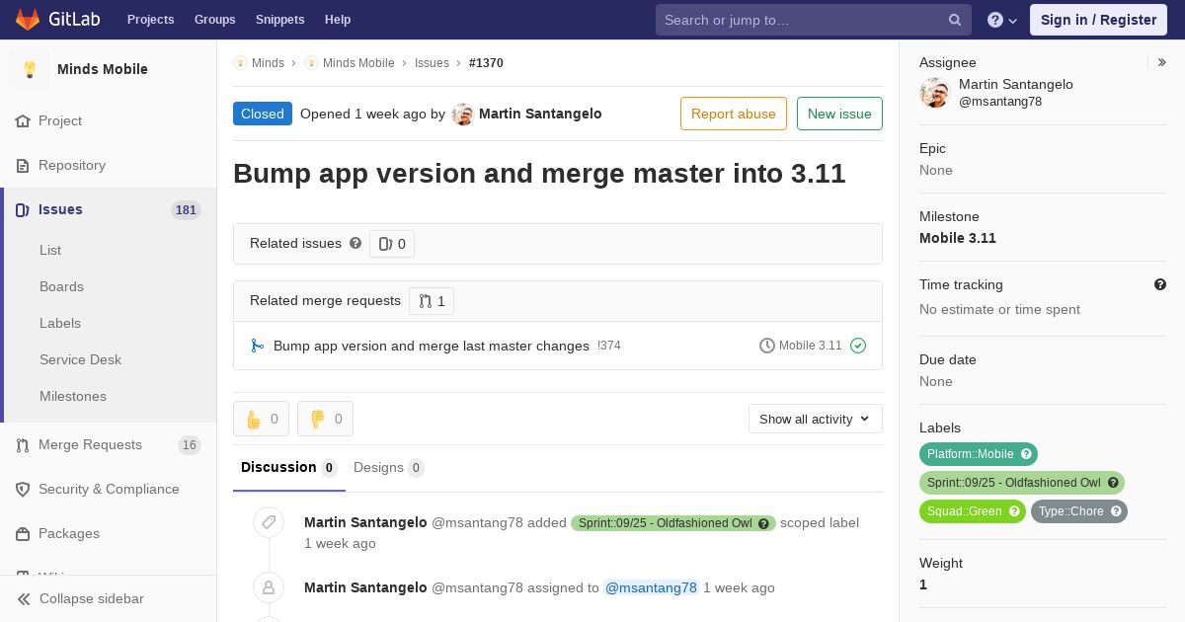The image size is (1185, 622).
Task: Click help icon on Type::Chore label
Action: click(1116, 511)
